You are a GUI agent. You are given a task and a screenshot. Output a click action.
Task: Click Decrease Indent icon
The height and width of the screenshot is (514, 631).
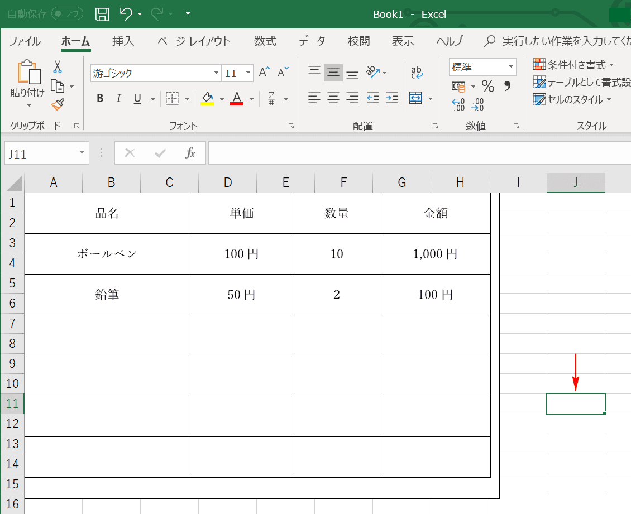pos(372,98)
